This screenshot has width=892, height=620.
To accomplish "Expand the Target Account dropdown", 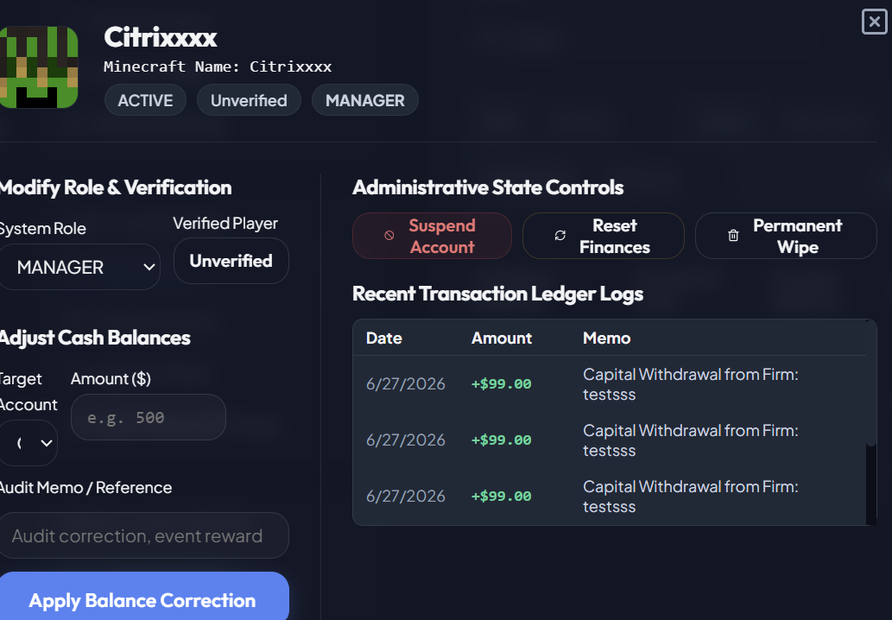I will pyautogui.click(x=28, y=443).
